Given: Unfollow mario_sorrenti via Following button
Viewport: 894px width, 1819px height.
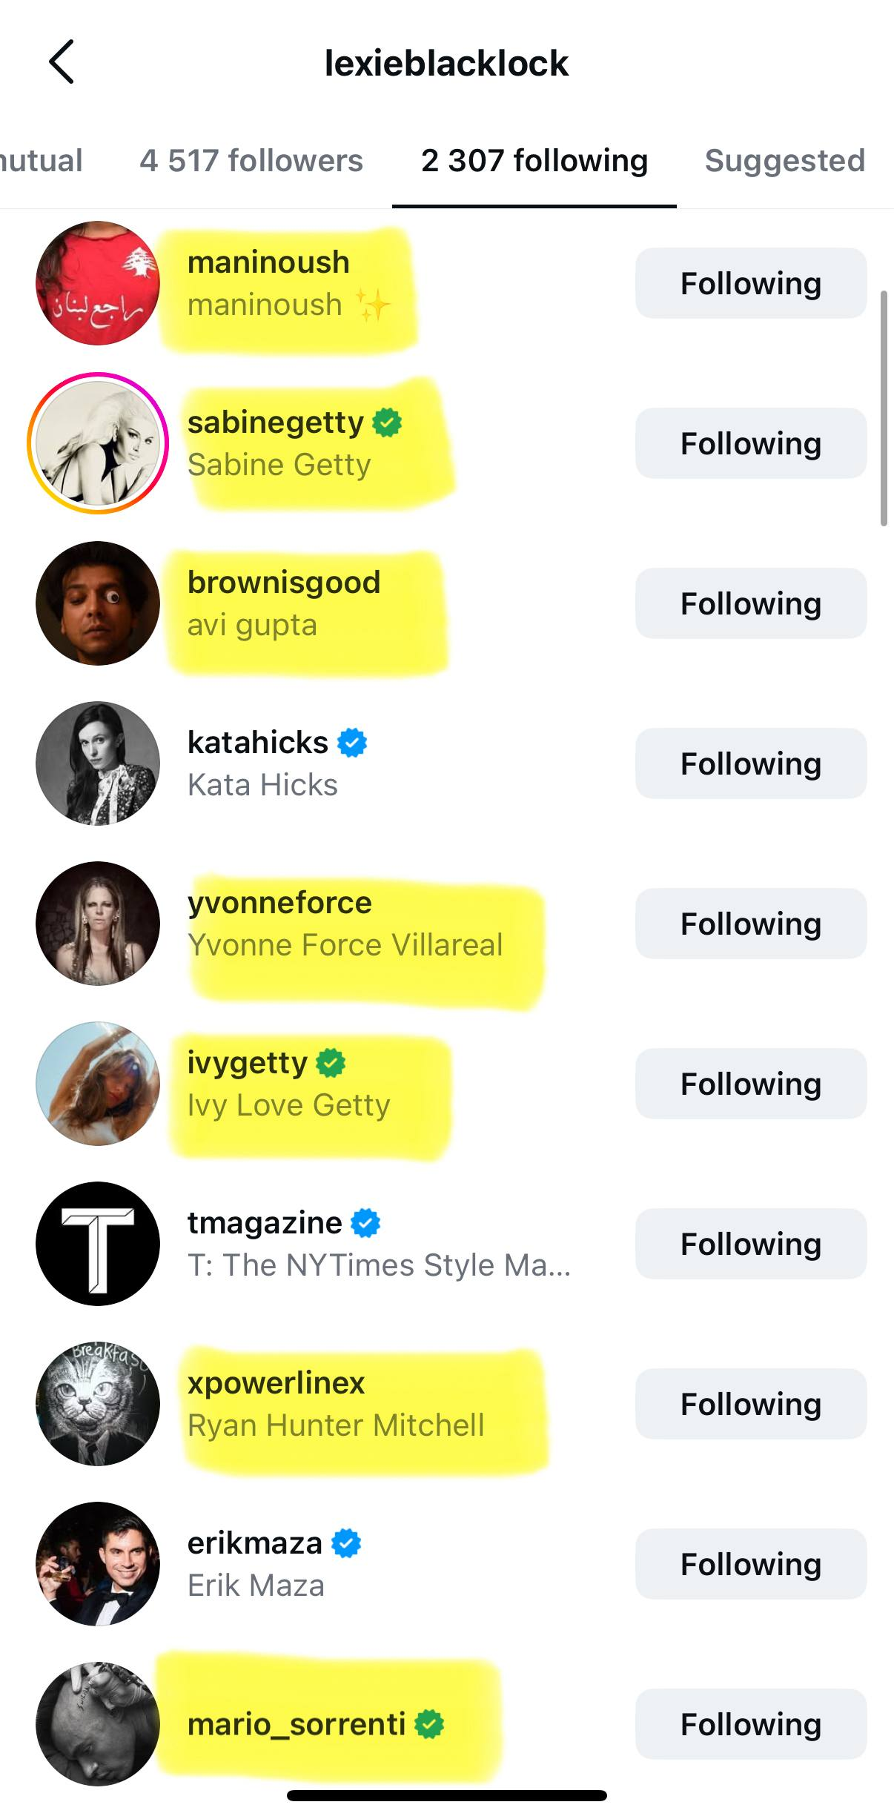Looking at the screenshot, I should pos(750,1724).
